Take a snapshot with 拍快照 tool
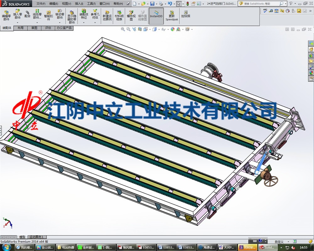 [186, 14]
